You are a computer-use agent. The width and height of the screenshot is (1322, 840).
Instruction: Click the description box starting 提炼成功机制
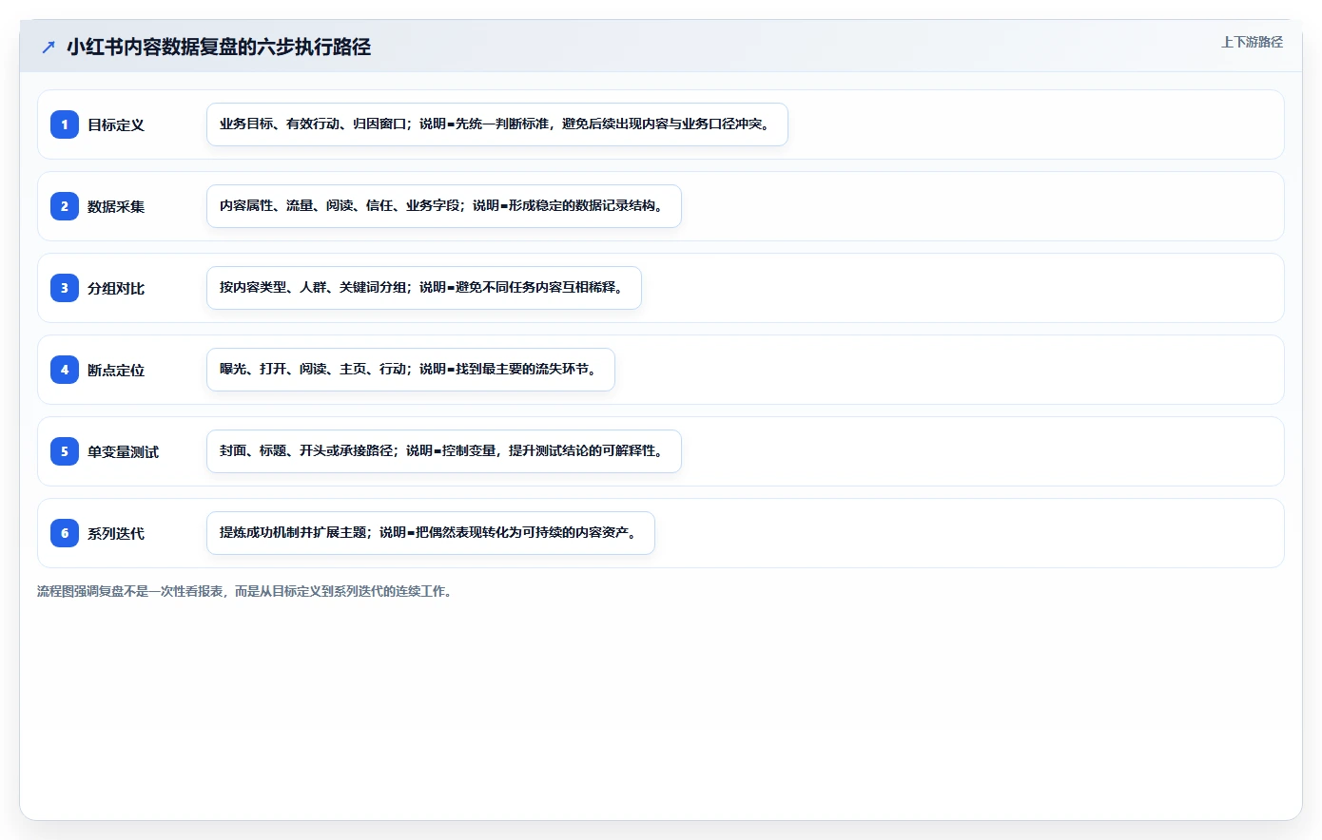(431, 533)
